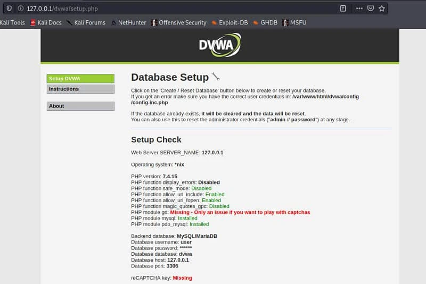The width and height of the screenshot is (426, 284).
Task: Save page to Pocket icon
Action: pos(371,9)
